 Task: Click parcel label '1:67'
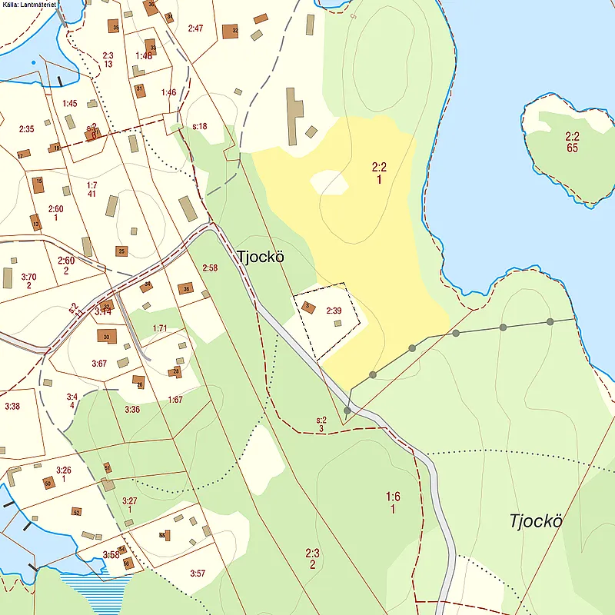point(175,400)
